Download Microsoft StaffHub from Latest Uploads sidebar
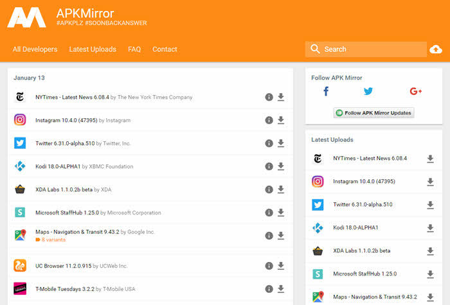The width and height of the screenshot is (450, 305). point(430,274)
